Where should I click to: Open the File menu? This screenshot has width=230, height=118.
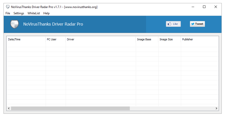[8, 13]
